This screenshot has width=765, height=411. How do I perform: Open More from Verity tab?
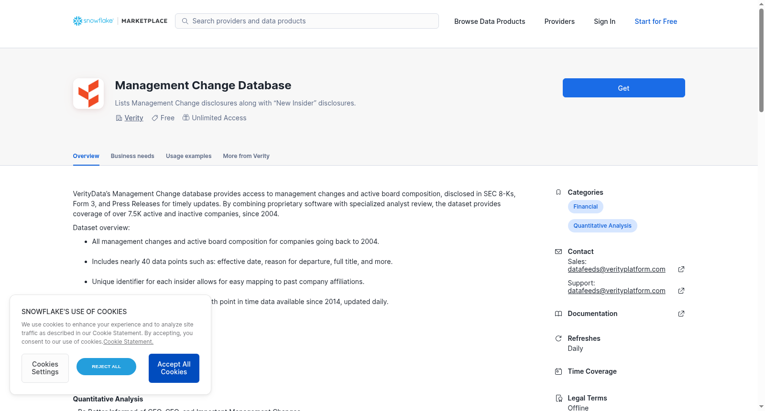[246, 156]
